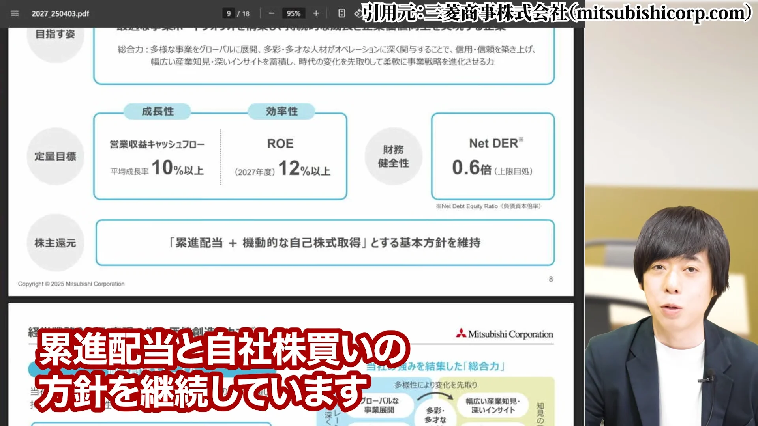Click the Net Debt Equity Ratio footnote
This screenshot has width=758, height=426.
[x=488, y=206]
